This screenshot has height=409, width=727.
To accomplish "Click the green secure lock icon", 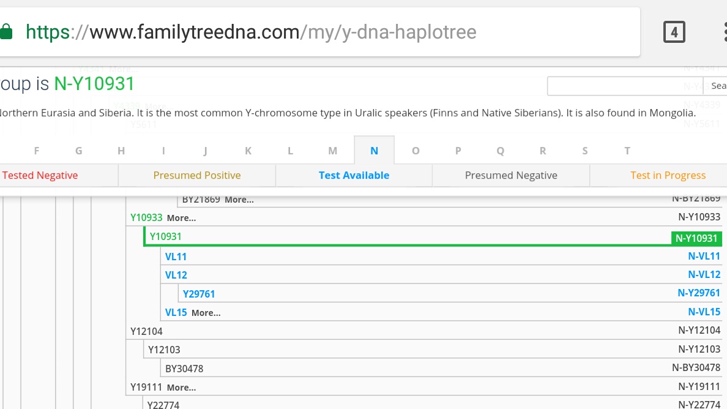I will click(x=6, y=32).
